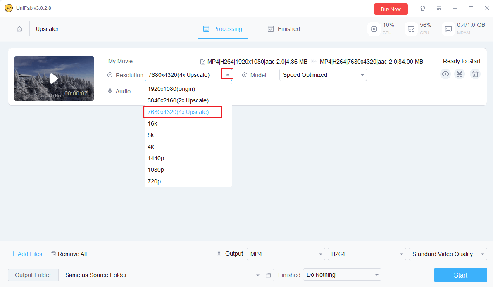Choose 1080p from resolution list
This screenshot has width=493, height=287.
pyautogui.click(x=188, y=170)
